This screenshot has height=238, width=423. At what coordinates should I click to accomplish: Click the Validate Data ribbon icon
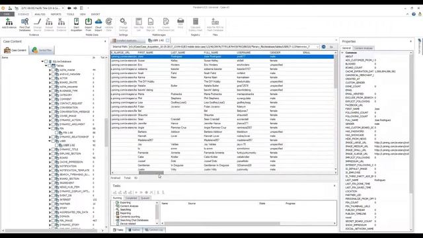pyautogui.click(x=108, y=22)
